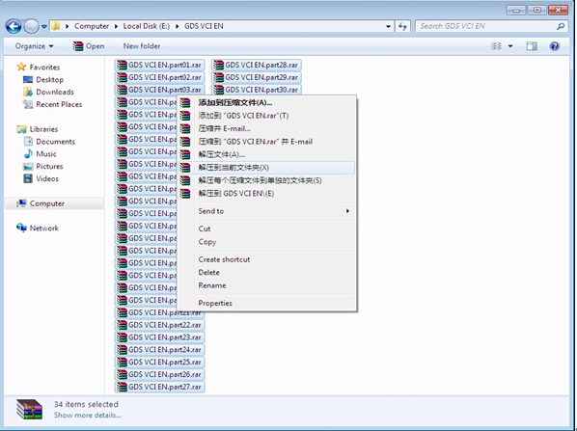Open the Organize menu
577x431 pixels.
coord(34,46)
